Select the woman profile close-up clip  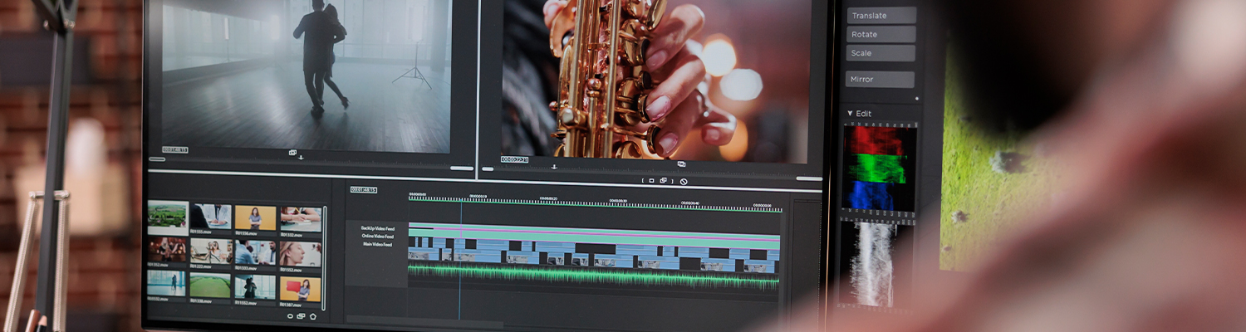click(301, 253)
